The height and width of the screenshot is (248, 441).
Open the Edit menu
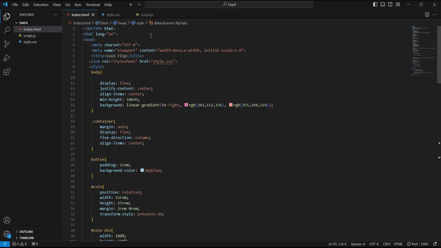point(25,4)
